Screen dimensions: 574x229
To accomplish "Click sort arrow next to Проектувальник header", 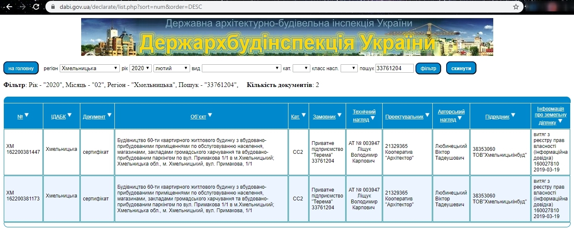I will pos(427,115).
